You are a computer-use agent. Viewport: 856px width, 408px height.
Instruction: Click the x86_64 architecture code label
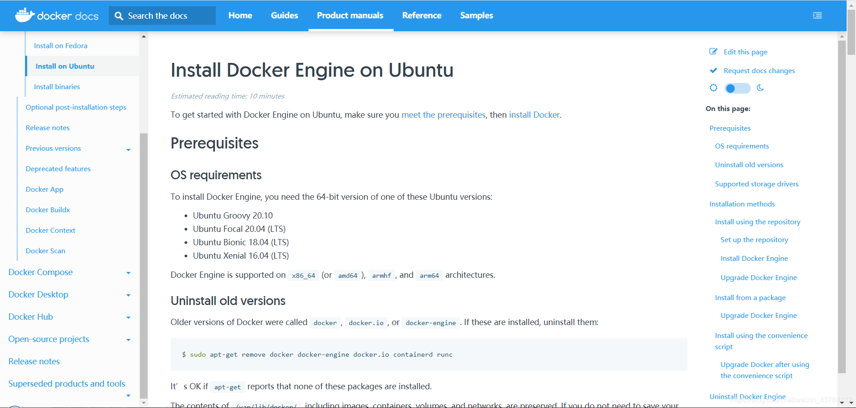[303, 276]
